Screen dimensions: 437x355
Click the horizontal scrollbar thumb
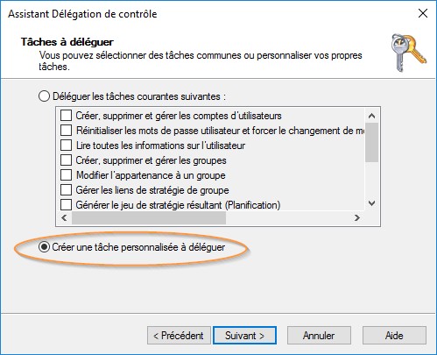click(149, 217)
